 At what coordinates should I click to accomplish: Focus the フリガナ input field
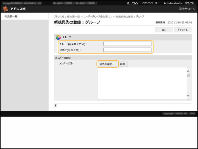[x=127, y=50]
